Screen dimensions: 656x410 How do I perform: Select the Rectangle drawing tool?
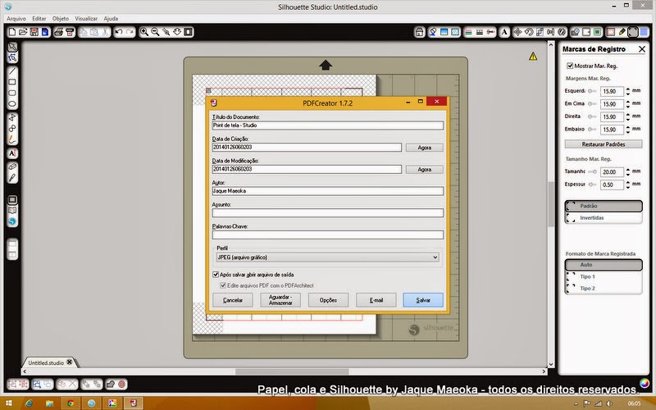(x=12, y=82)
